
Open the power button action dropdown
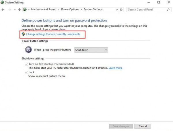[91, 50]
